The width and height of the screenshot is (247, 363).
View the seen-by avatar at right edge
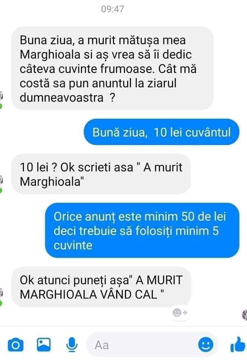[245, 315]
